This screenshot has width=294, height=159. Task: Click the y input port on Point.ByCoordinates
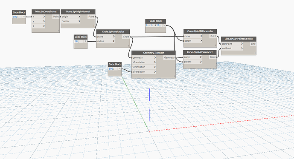pos(39,21)
